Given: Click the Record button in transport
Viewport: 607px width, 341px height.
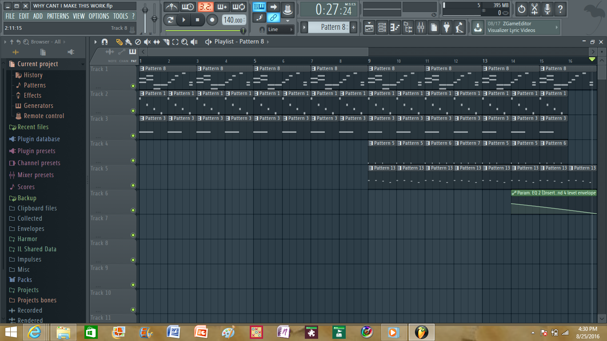Looking at the screenshot, I should click(x=212, y=20).
